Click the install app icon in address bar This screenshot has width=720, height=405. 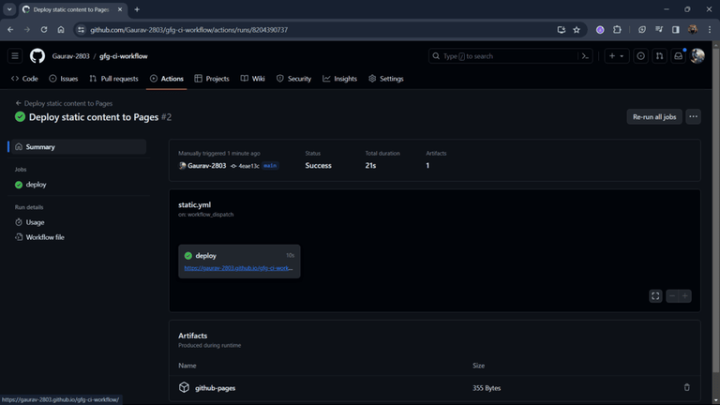[x=562, y=30]
